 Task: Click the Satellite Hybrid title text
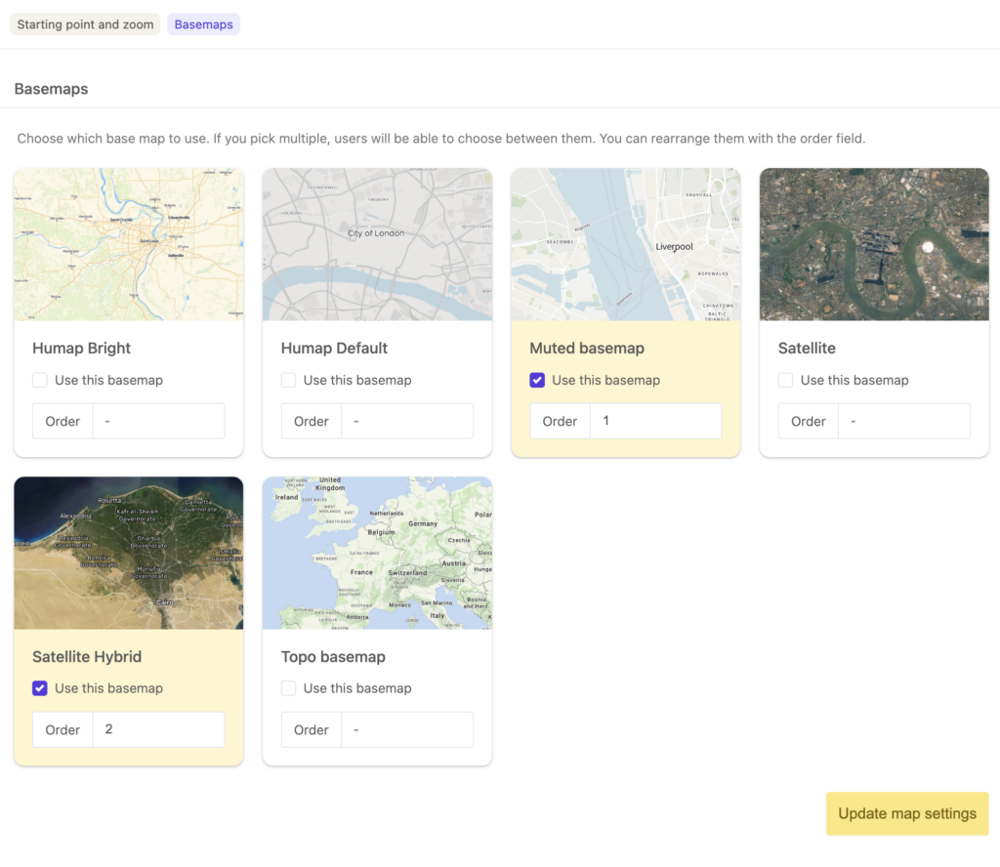point(87,657)
